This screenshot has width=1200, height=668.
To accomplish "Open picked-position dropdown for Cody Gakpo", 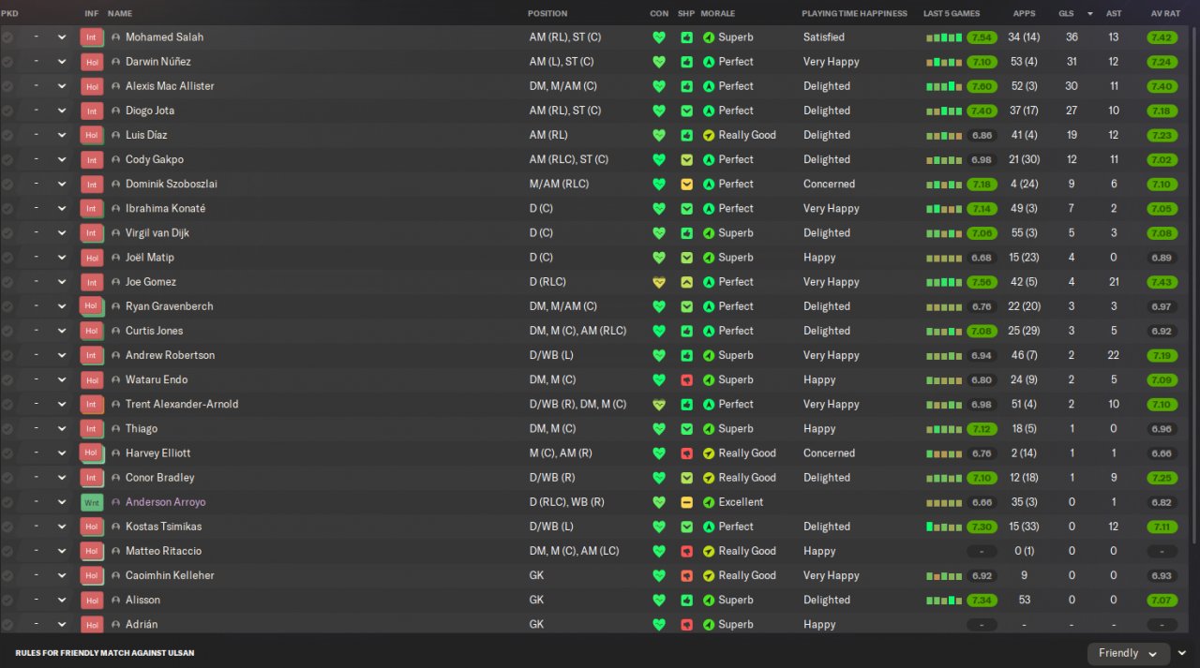I will tap(62, 160).
